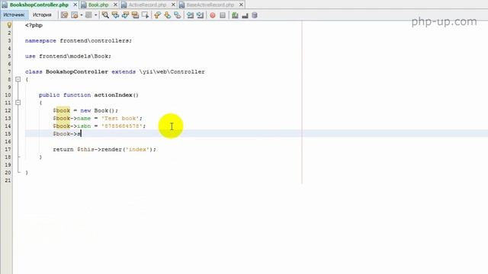The width and height of the screenshot is (488, 274).
Task: Go to previous bookmark arrow icon
Action: pos(158,15)
